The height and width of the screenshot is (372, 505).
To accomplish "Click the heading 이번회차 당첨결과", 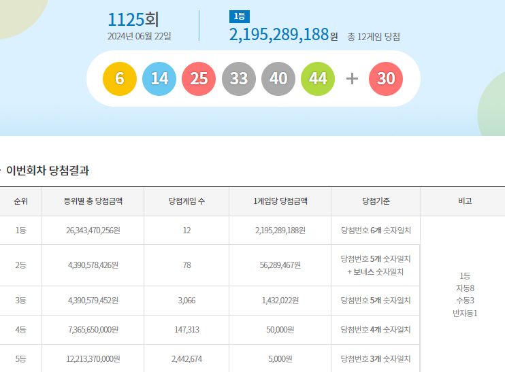I will coord(48,171).
